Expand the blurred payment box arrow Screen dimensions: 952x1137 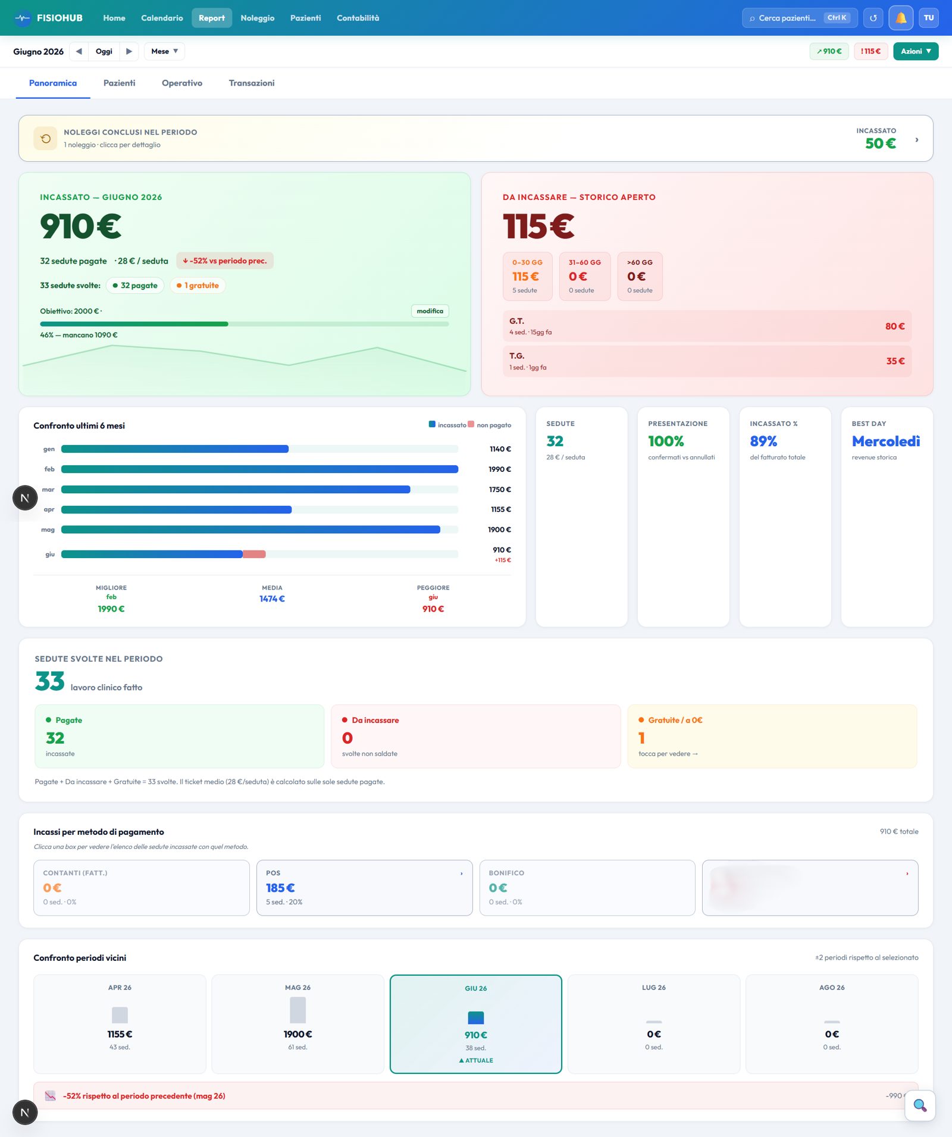(x=907, y=873)
